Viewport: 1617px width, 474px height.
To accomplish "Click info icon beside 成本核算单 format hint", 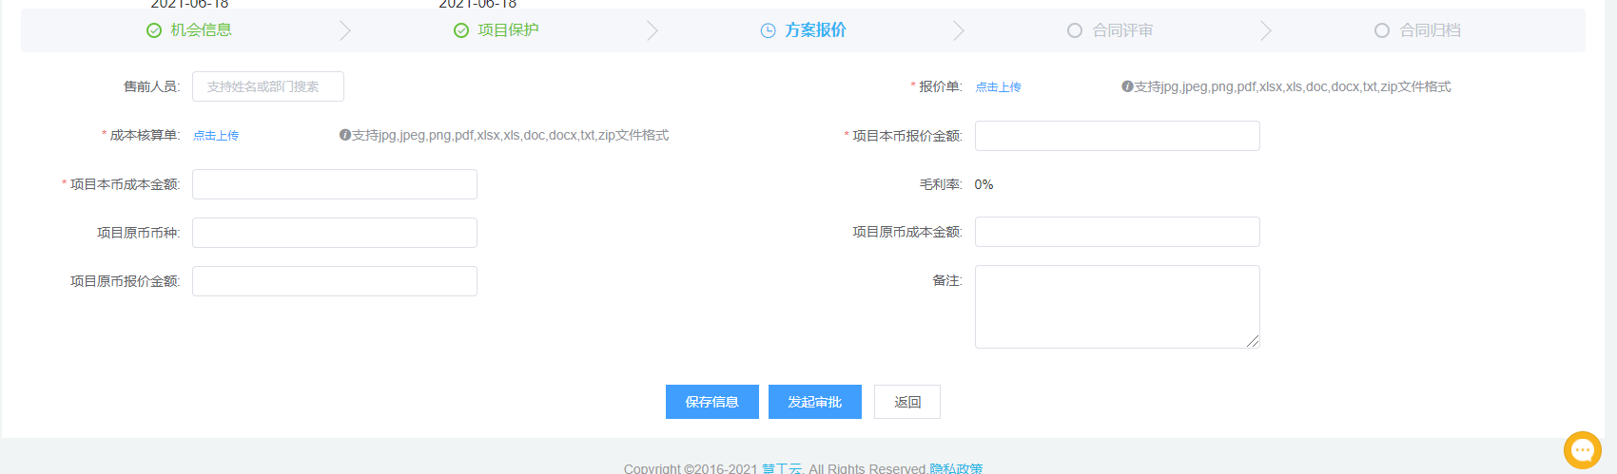I will [345, 135].
